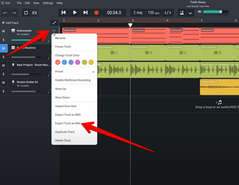Choose Rename from the track menu
This screenshot has width=239, height=185.
click(74, 38)
